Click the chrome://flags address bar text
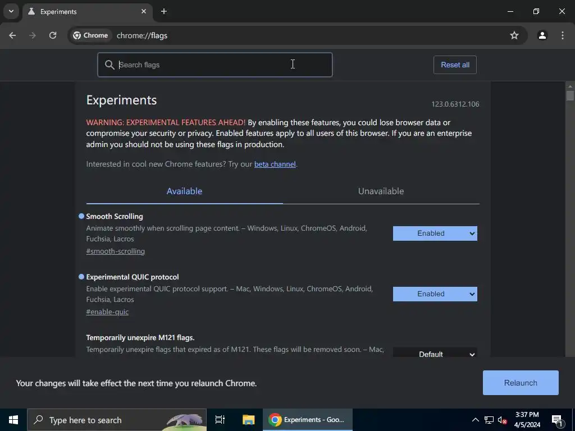 [x=142, y=35]
